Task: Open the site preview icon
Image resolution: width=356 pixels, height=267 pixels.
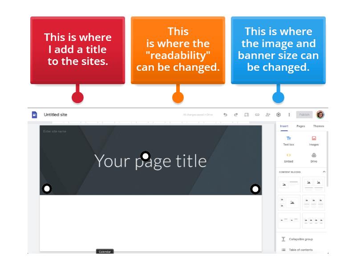Action: click(247, 115)
